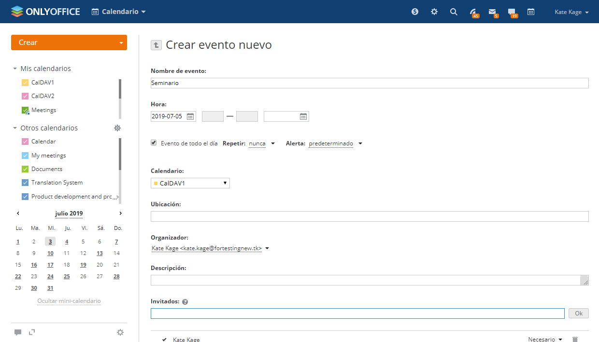Open the Kate Kage user menu
The image size is (599, 342).
pyautogui.click(x=571, y=12)
